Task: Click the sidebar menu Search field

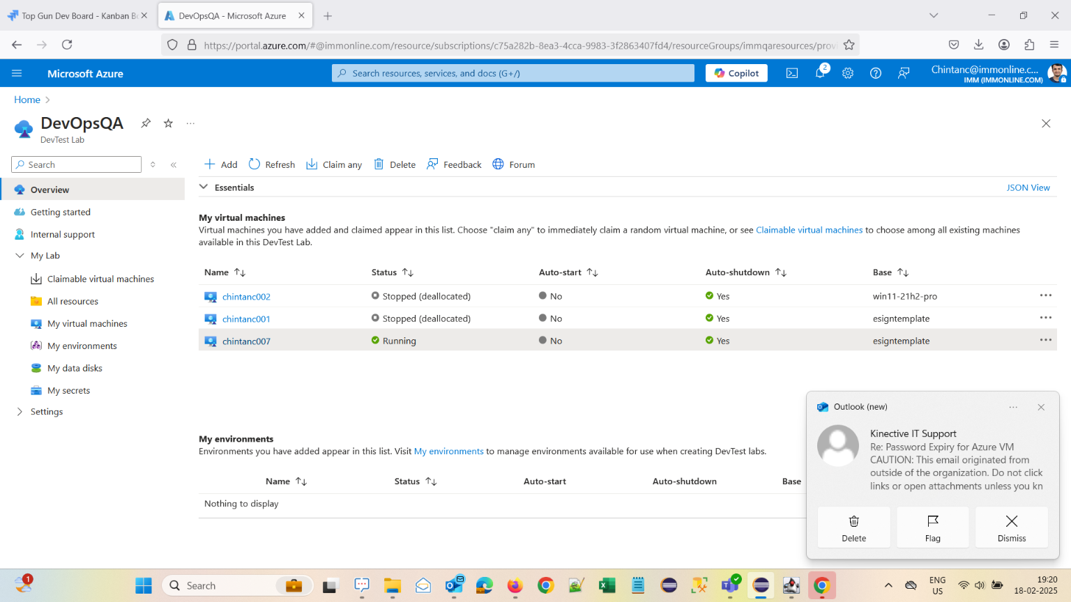Action: point(77,164)
